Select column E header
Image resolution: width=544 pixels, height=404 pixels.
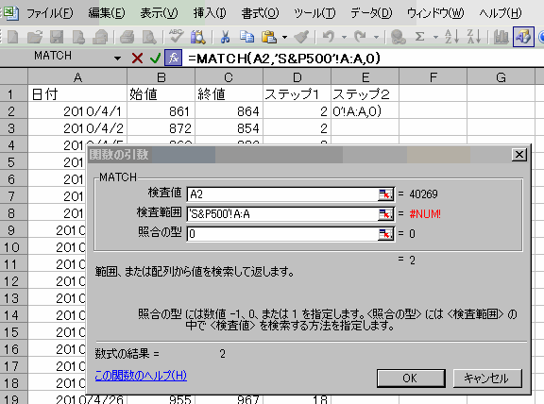pos(365,77)
